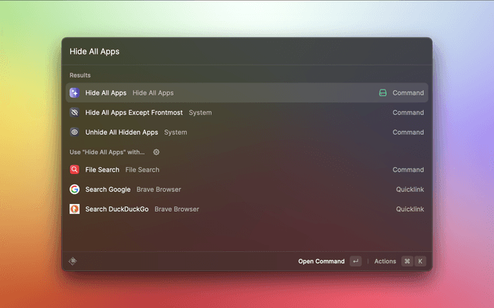Click the Hide All Apps purple icon
Viewport: 494px width, 308px height.
point(75,93)
